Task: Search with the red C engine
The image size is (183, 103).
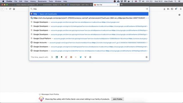Action: tap(66, 57)
